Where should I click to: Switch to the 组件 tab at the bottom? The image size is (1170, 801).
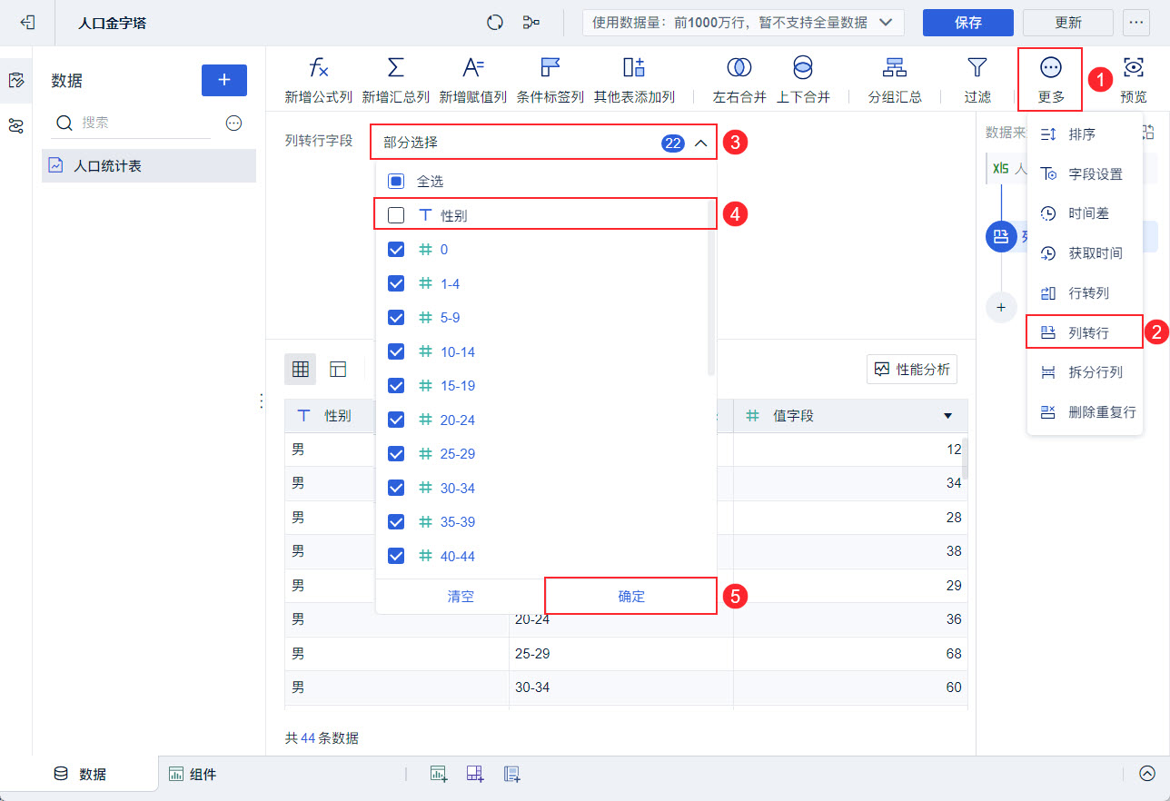[193, 775]
